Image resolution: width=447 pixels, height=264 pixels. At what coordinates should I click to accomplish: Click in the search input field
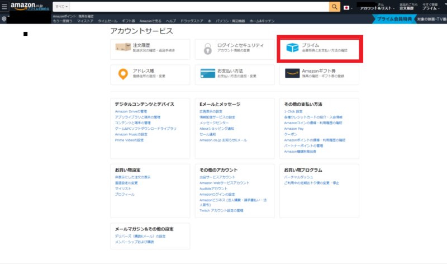tap(199, 7)
